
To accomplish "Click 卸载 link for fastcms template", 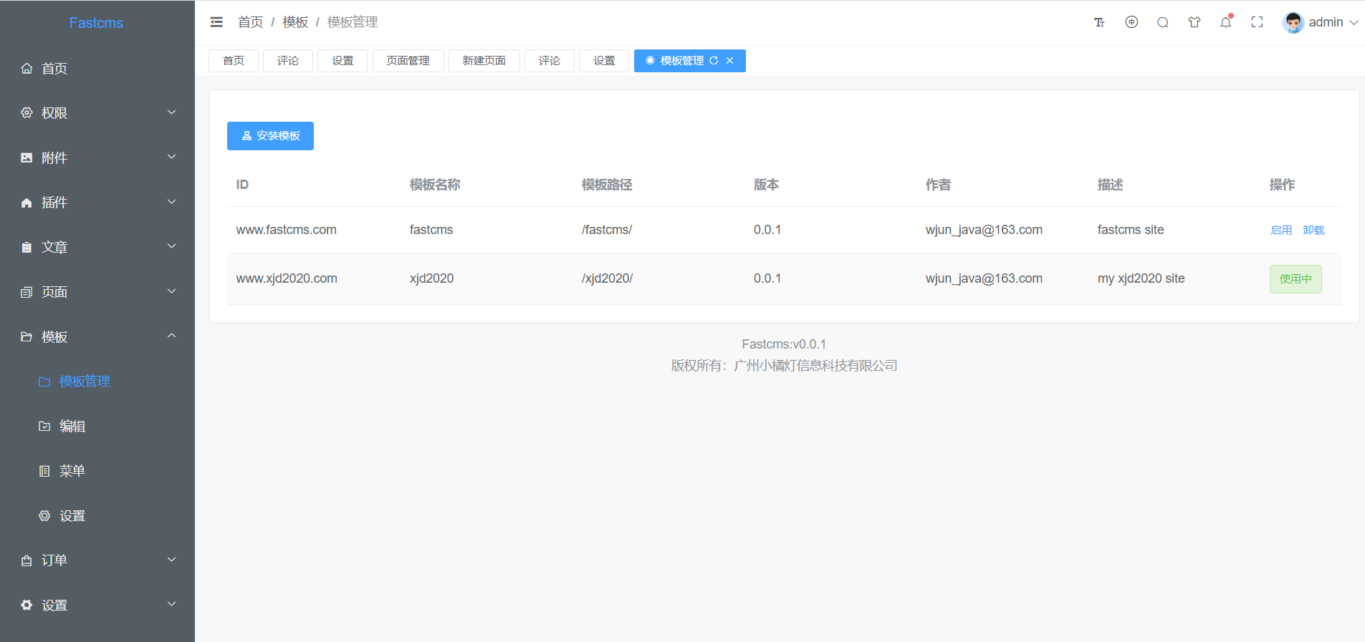I will 1313,230.
